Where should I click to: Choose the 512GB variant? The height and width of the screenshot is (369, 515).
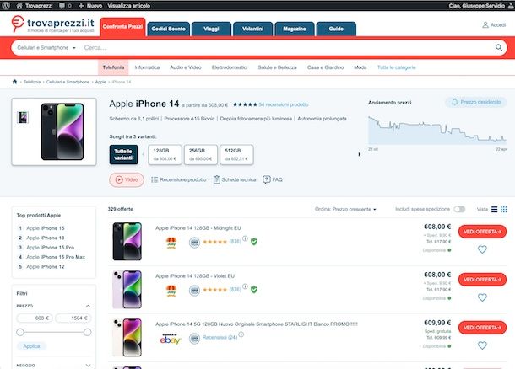[x=236, y=154]
